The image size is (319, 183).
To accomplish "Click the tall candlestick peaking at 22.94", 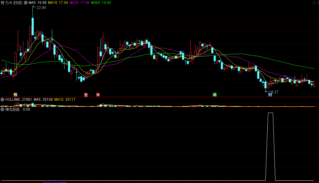I will click(33, 27).
